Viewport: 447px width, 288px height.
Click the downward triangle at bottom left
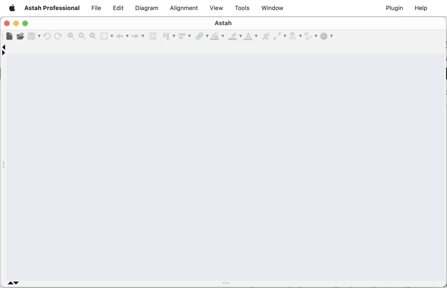(16, 283)
